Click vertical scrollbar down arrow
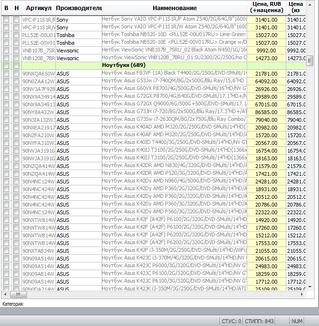 tap(310, 287)
